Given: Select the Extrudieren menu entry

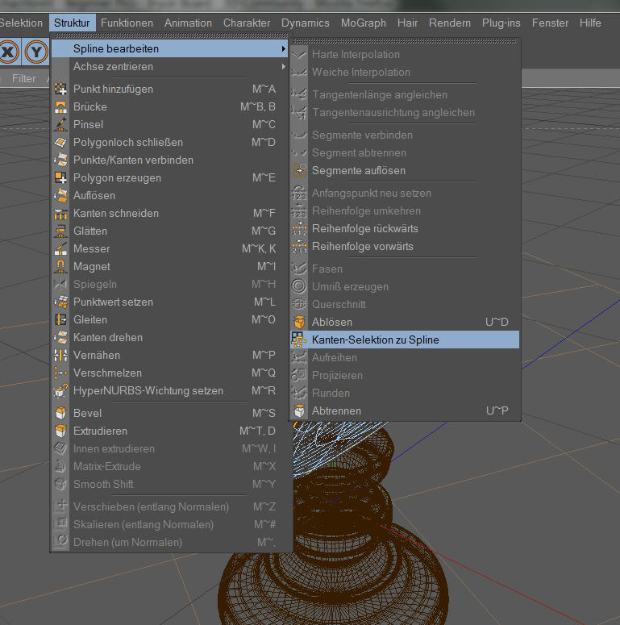Looking at the screenshot, I should pyautogui.click(x=171, y=431).
